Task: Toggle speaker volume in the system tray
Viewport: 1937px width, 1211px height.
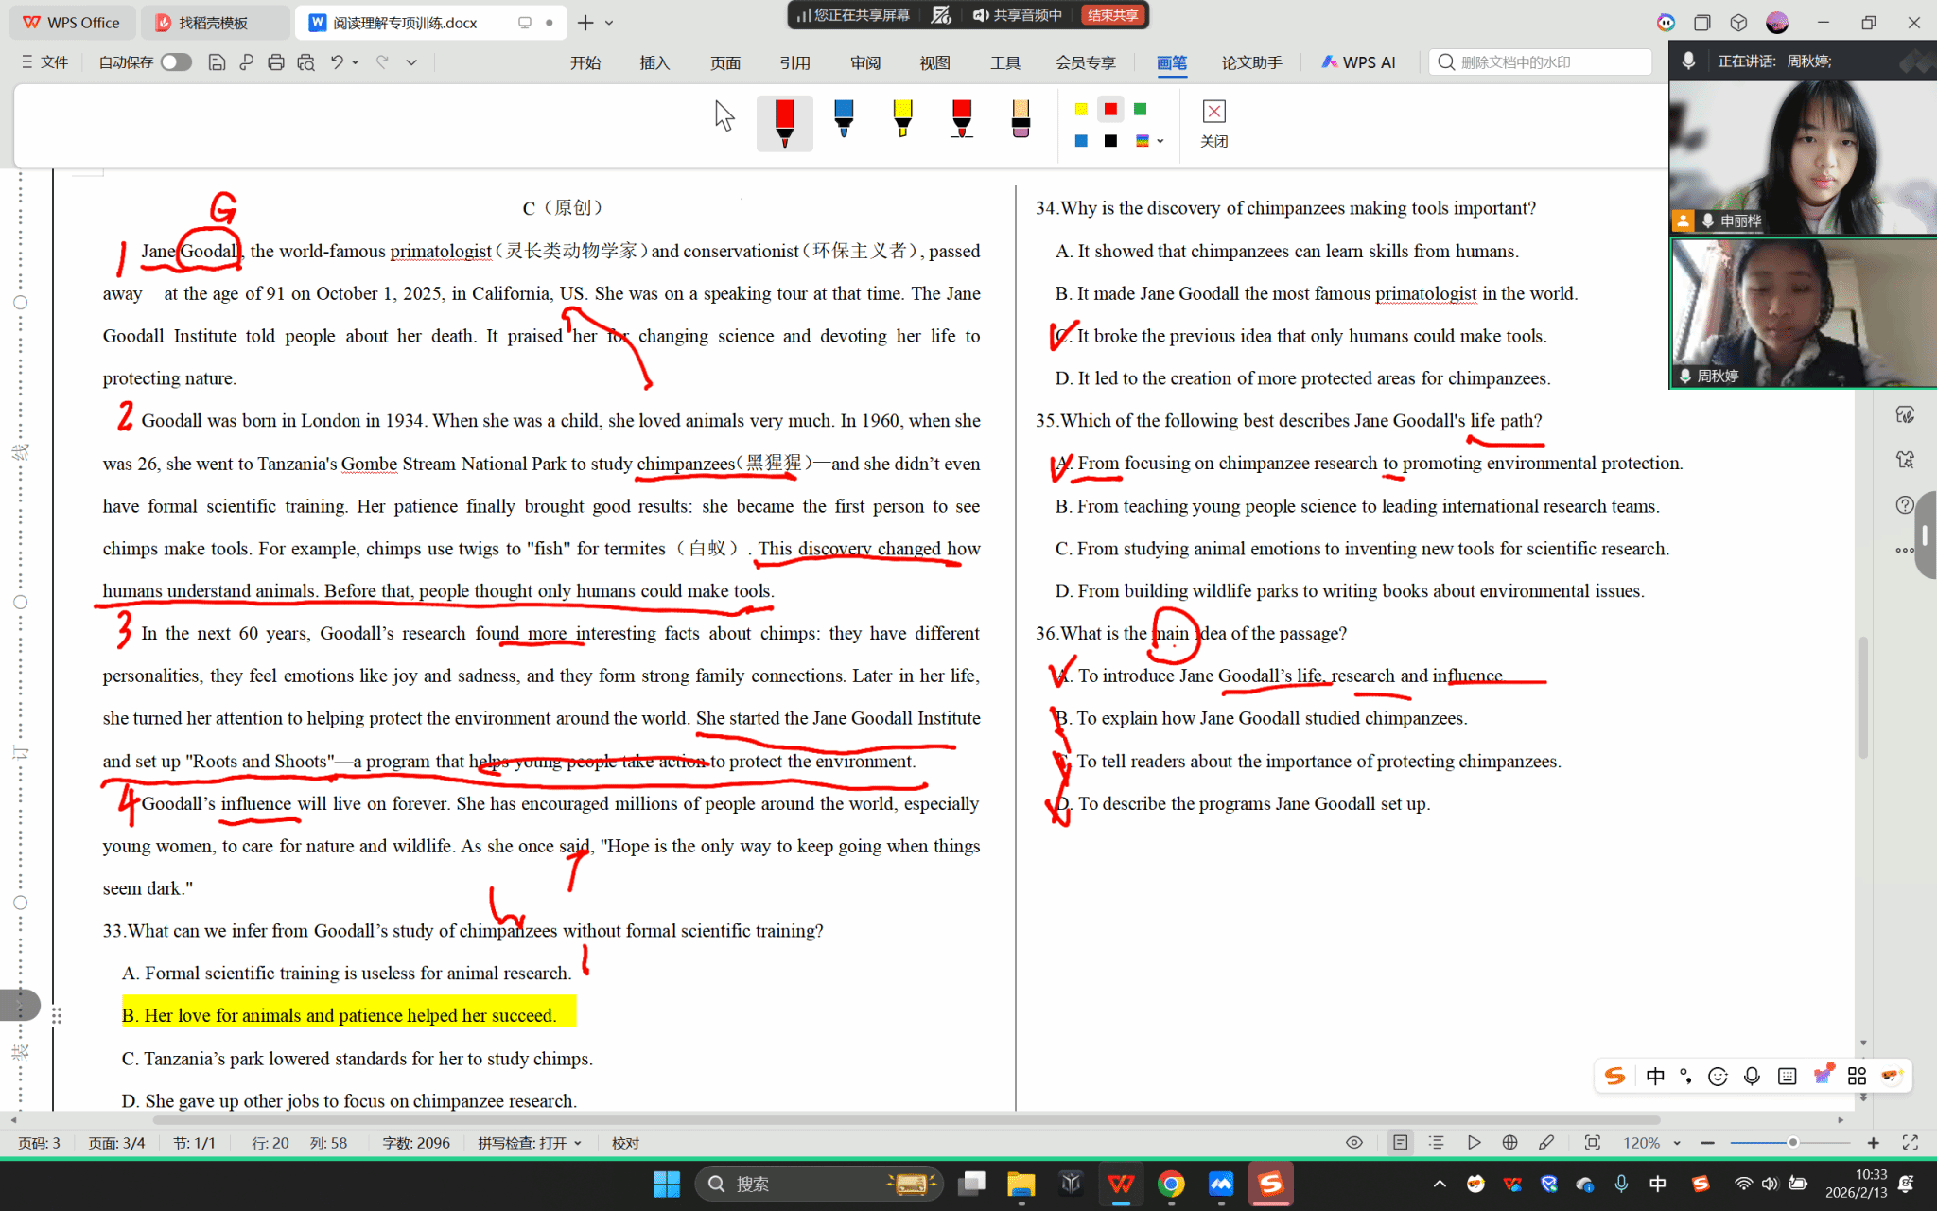Action: coord(1770,1184)
